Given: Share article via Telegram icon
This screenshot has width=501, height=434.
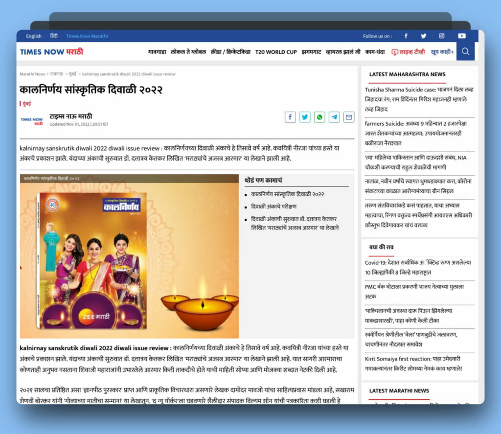Looking at the screenshot, I should 334,117.
